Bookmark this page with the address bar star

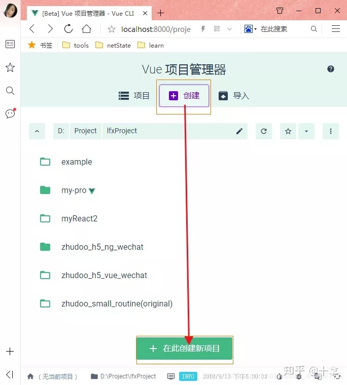(112, 29)
